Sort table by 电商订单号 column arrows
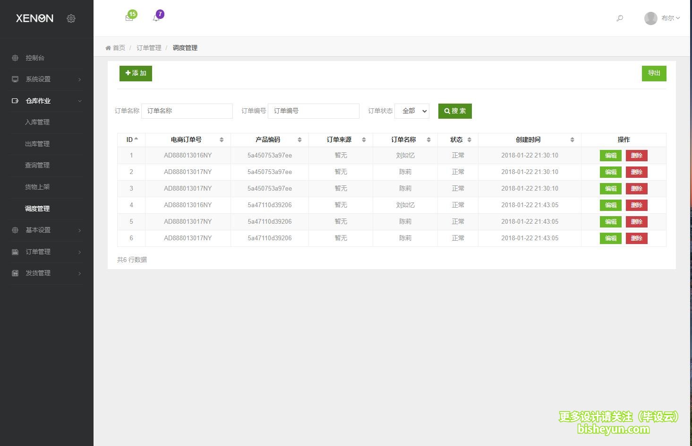 222,140
